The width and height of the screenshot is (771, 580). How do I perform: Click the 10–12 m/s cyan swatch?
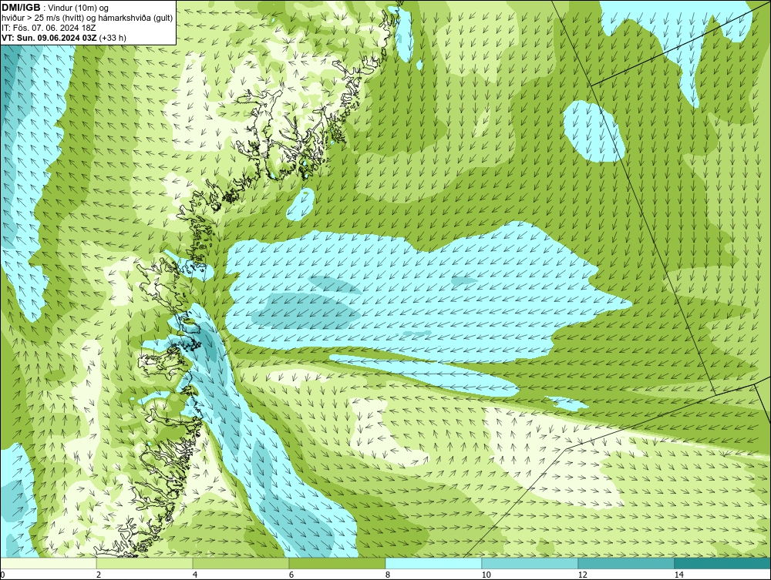click(530, 563)
